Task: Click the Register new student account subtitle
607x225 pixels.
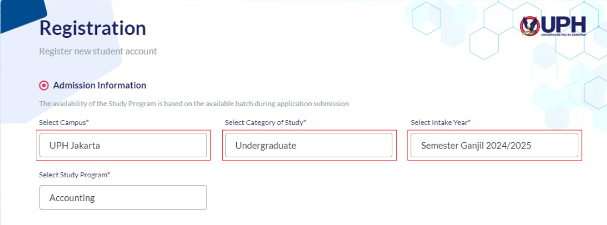Action: (x=98, y=51)
